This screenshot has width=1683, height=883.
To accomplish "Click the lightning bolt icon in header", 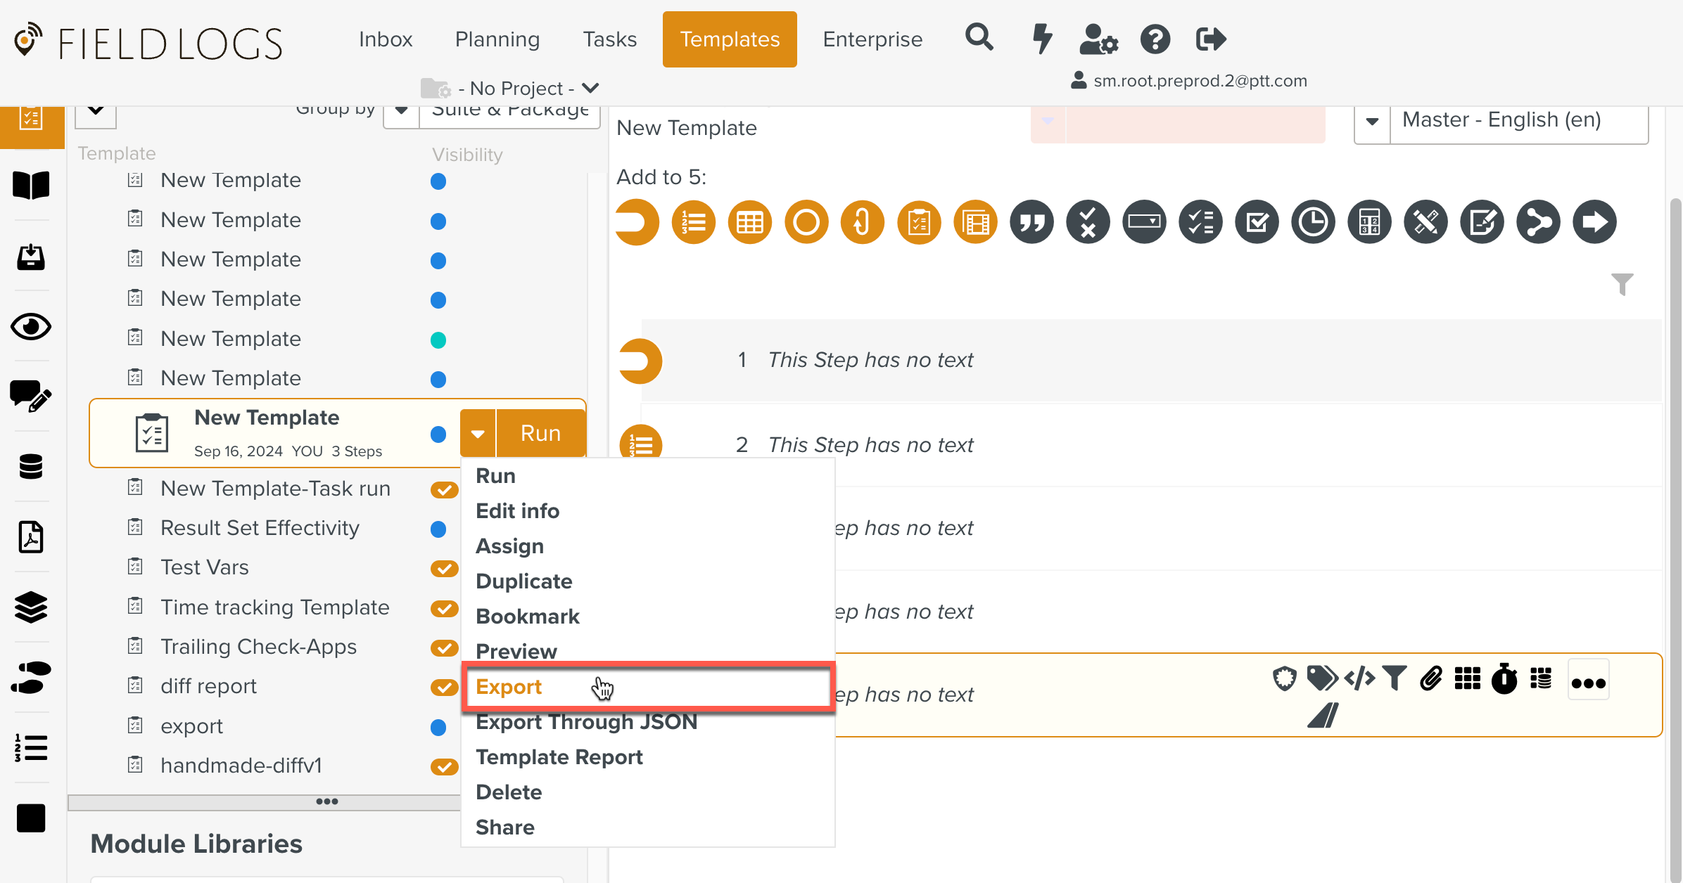I will [1042, 38].
